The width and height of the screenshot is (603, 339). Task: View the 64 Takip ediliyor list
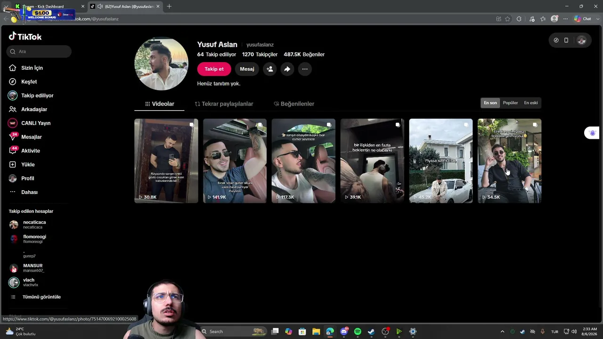point(217,55)
